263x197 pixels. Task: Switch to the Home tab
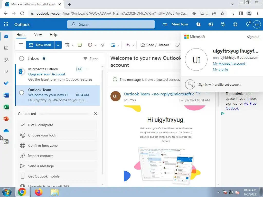point(21,35)
